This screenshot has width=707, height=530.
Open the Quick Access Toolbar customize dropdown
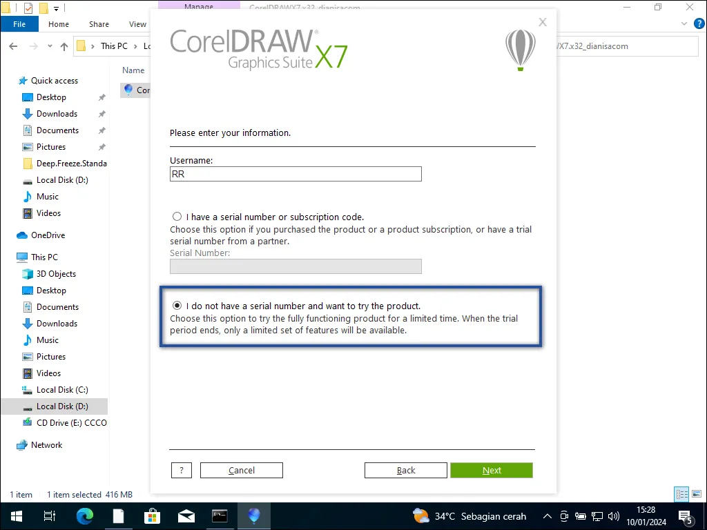[x=56, y=8]
